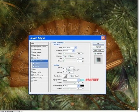Close the Layer Style dialog

pos(103,38)
